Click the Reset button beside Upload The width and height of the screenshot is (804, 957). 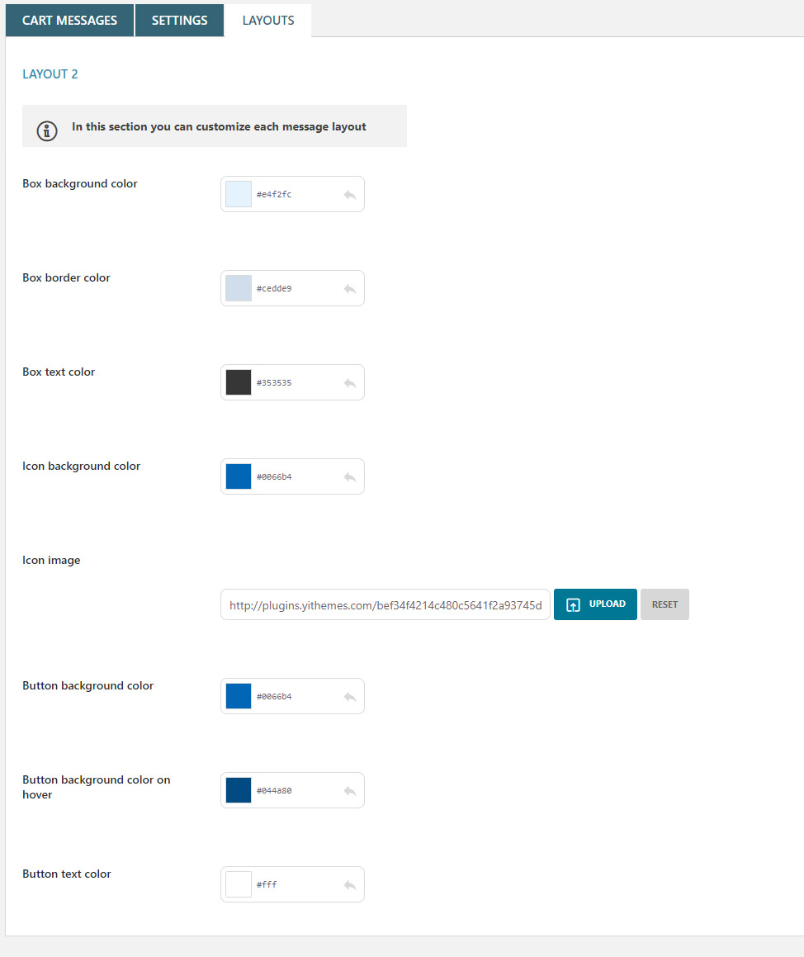[x=664, y=604]
